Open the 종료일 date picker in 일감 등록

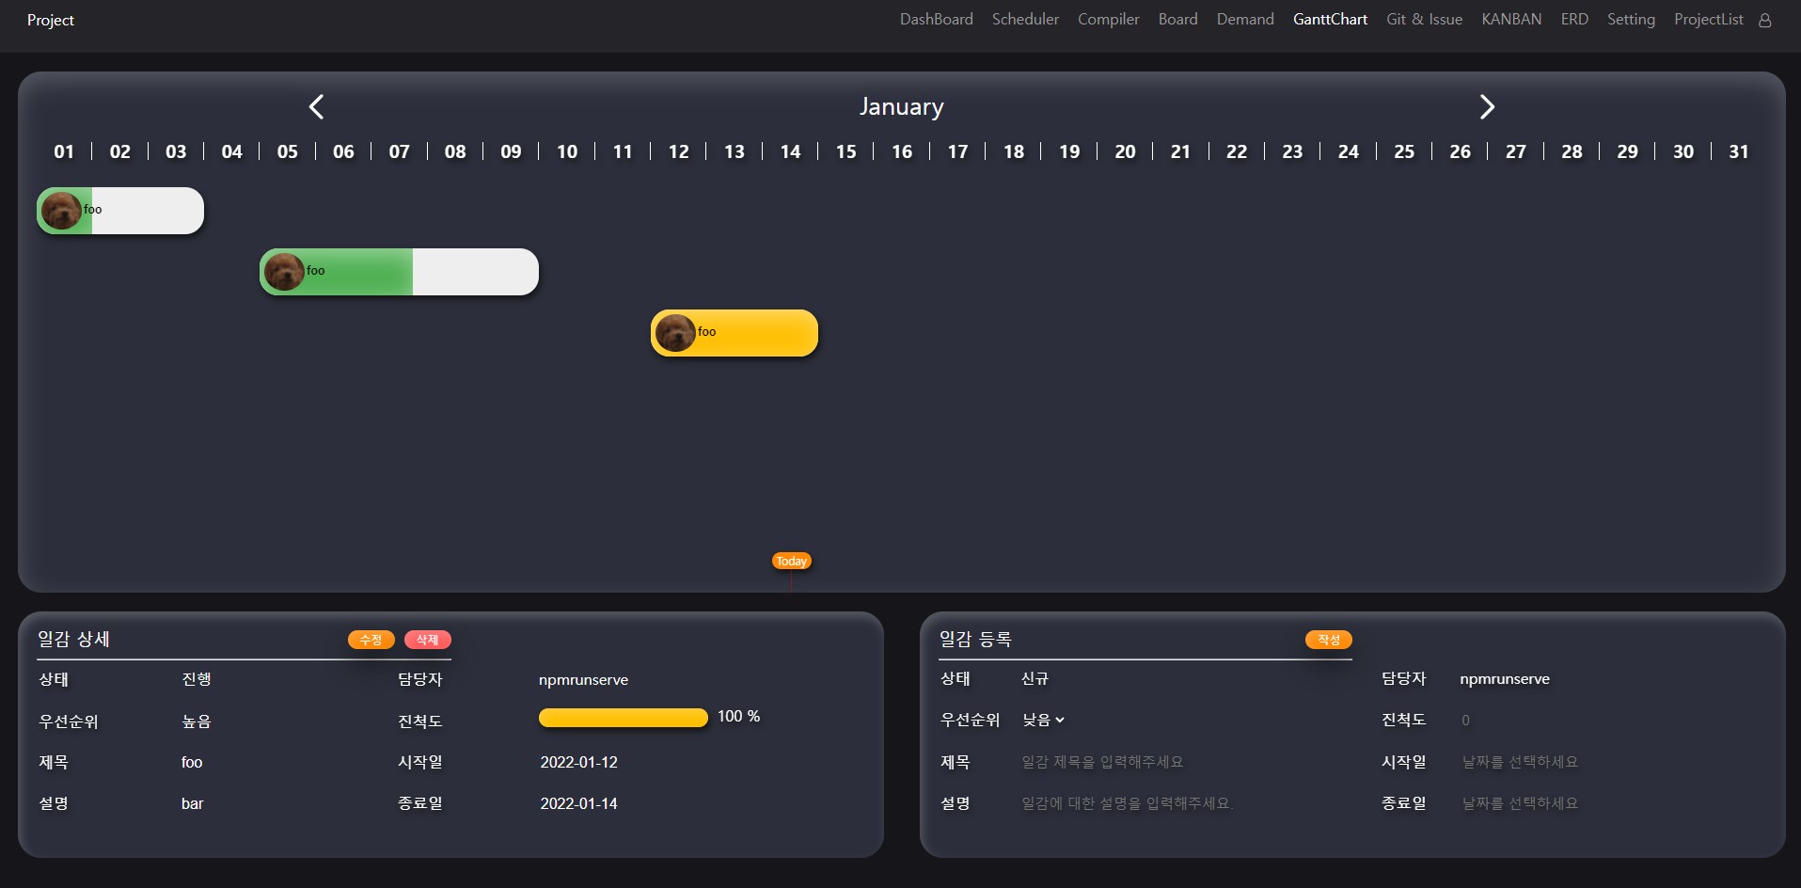click(x=1519, y=803)
